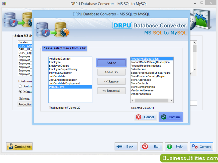
Task: Select SalesPerson in selected views
Action: pos(152,69)
